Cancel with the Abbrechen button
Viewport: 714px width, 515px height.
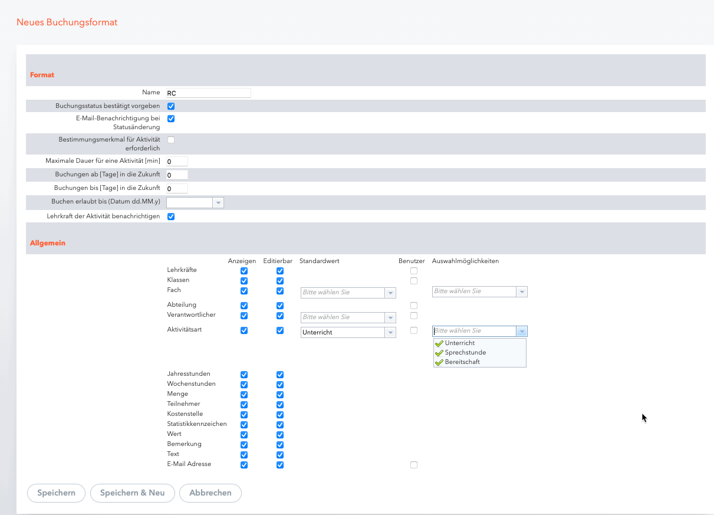pyautogui.click(x=210, y=493)
